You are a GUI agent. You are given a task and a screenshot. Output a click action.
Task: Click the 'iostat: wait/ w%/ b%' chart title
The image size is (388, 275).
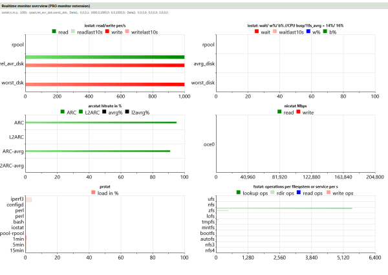click(296, 25)
